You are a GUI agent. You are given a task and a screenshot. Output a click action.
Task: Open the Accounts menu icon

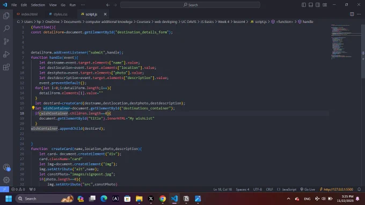click(6, 167)
